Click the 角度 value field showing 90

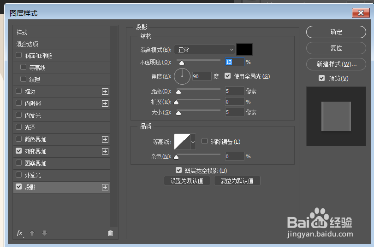202,76
